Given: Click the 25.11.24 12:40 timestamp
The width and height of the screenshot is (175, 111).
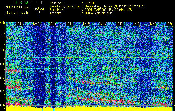Looking at the screenshot, I should pyautogui.click(x=17, y=13).
